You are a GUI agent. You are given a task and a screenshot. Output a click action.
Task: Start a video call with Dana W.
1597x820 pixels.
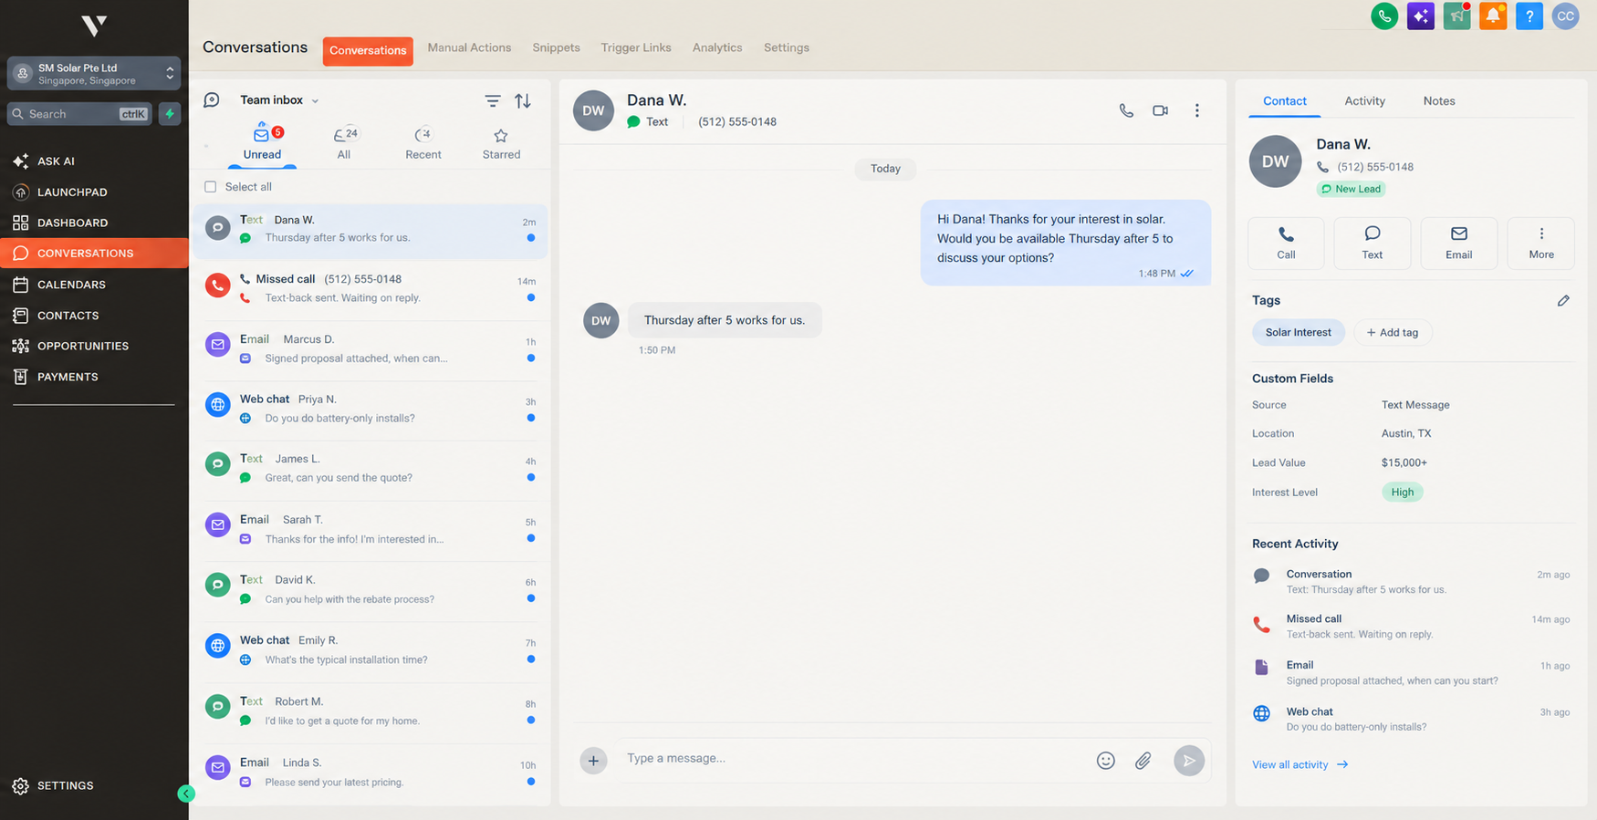click(x=1161, y=110)
